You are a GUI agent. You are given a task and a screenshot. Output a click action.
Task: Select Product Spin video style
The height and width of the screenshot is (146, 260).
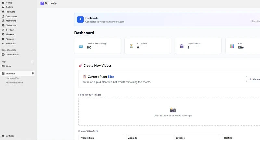click(101, 138)
